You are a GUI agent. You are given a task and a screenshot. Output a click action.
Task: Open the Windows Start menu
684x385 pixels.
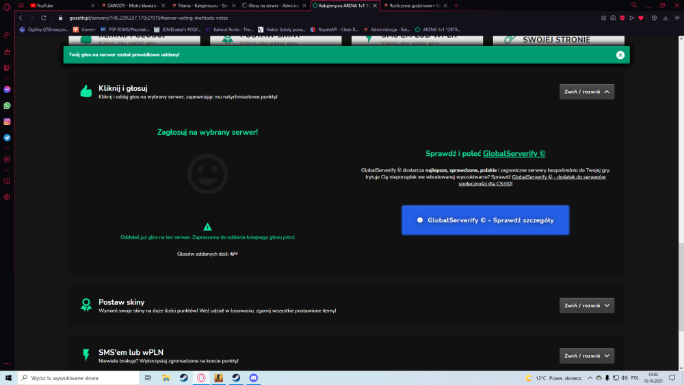coord(8,378)
